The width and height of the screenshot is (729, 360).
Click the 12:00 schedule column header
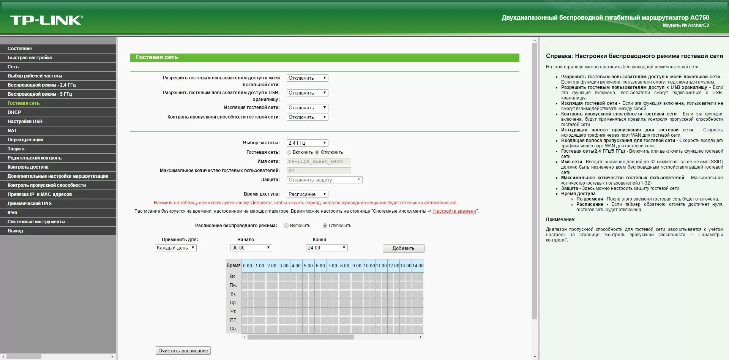coord(393,266)
